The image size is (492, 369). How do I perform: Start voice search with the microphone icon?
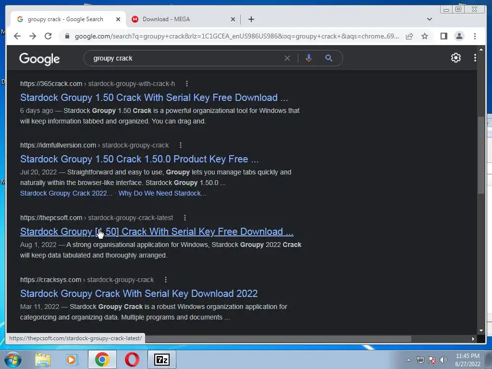pos(309,58)
